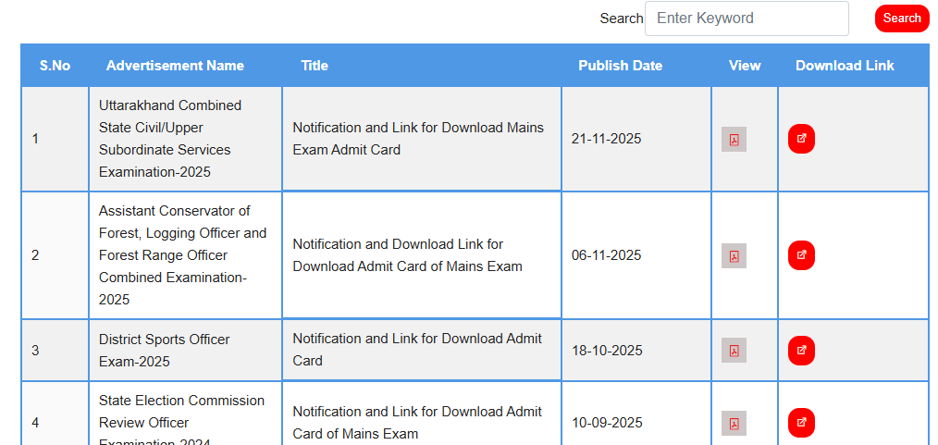Screen dimensions: 938x445
Task: Click the S.No column header
Action: coord(55,66)
